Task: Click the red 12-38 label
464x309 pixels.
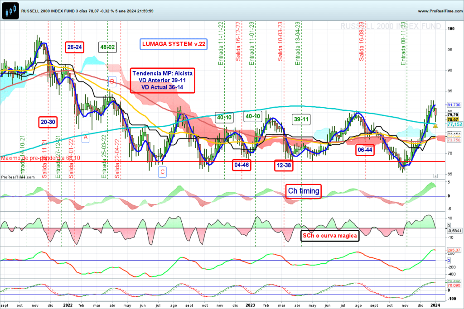Action: point(284,166)
